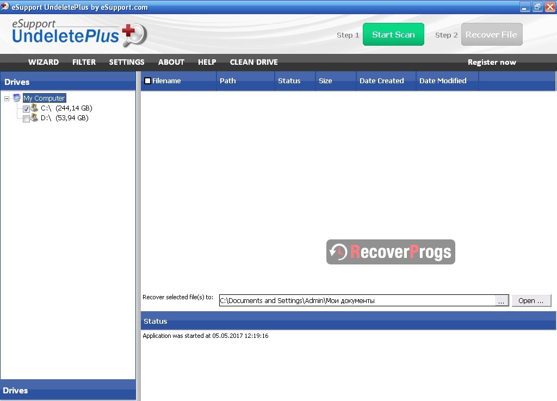Click the Start Scan button

coord(393,34)
